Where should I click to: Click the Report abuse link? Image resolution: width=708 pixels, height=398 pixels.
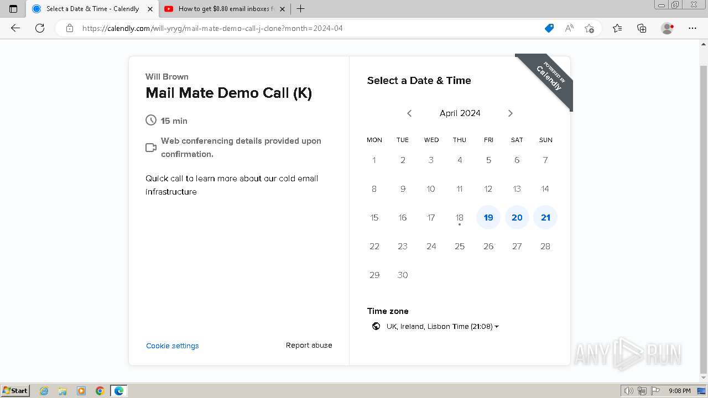click(309, 345)
